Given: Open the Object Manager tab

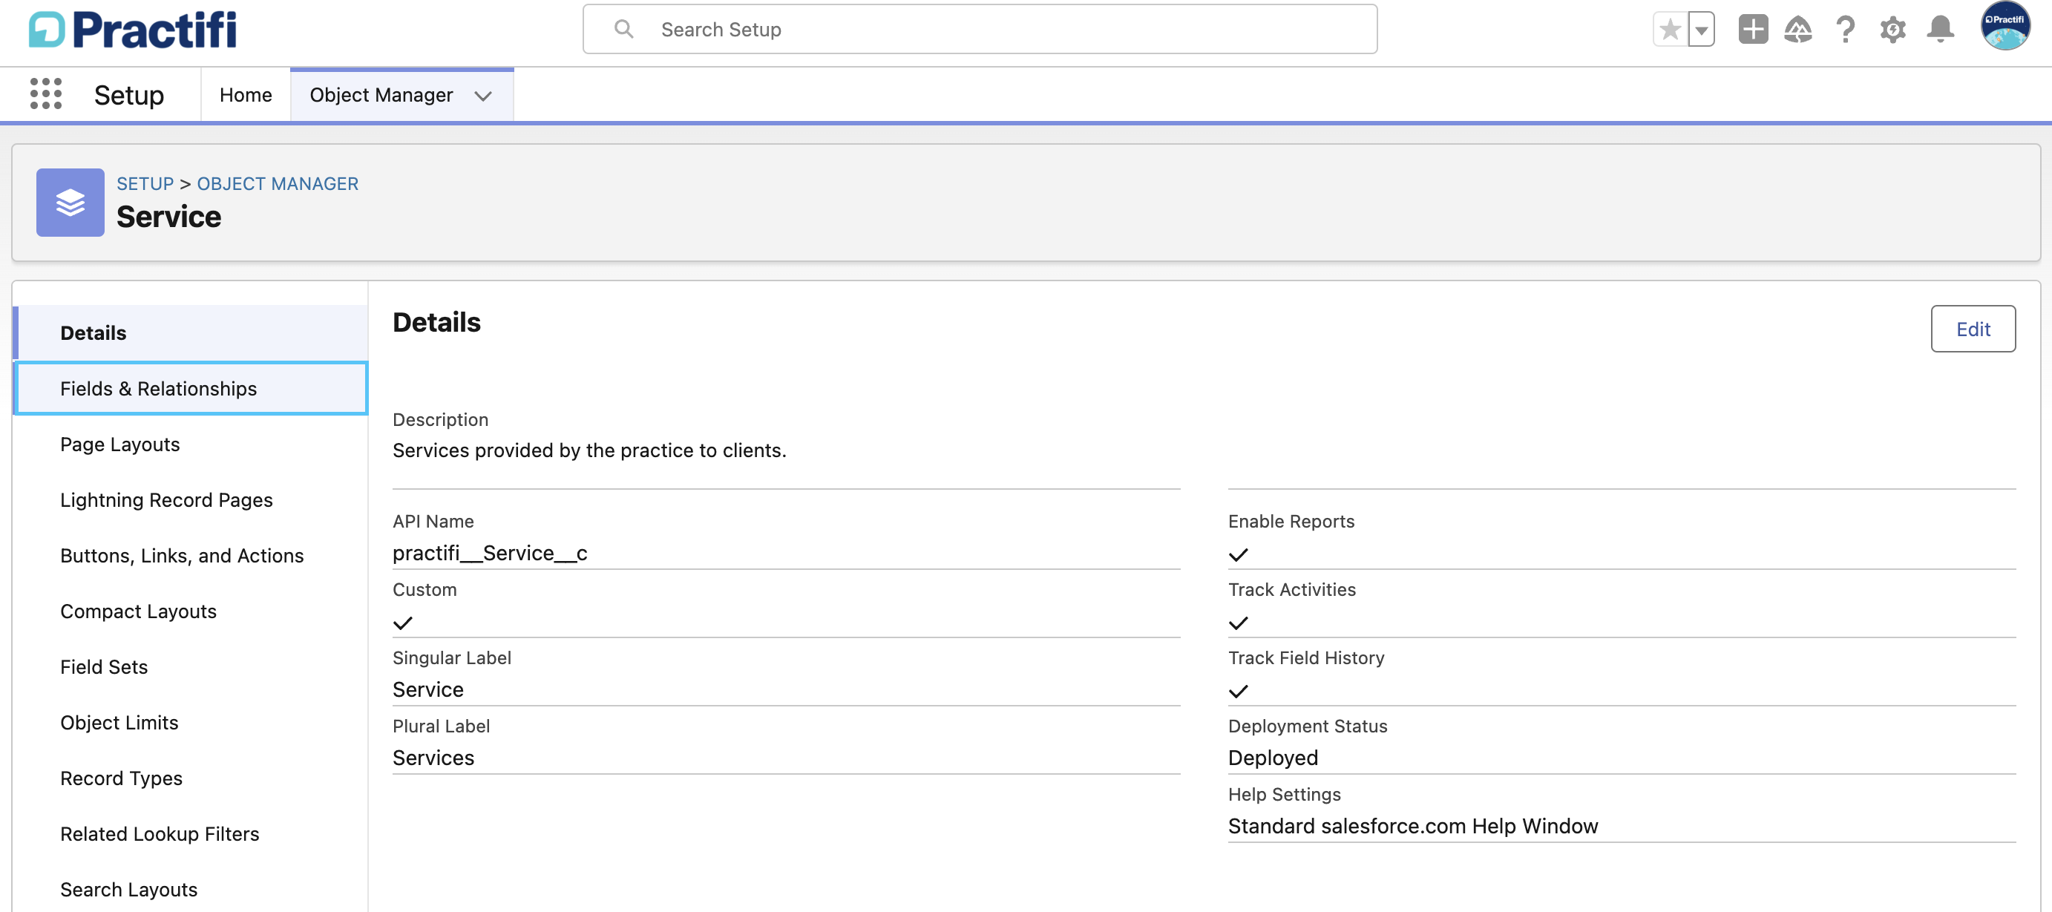Looking at the screenshot, I should click(381, 95).
